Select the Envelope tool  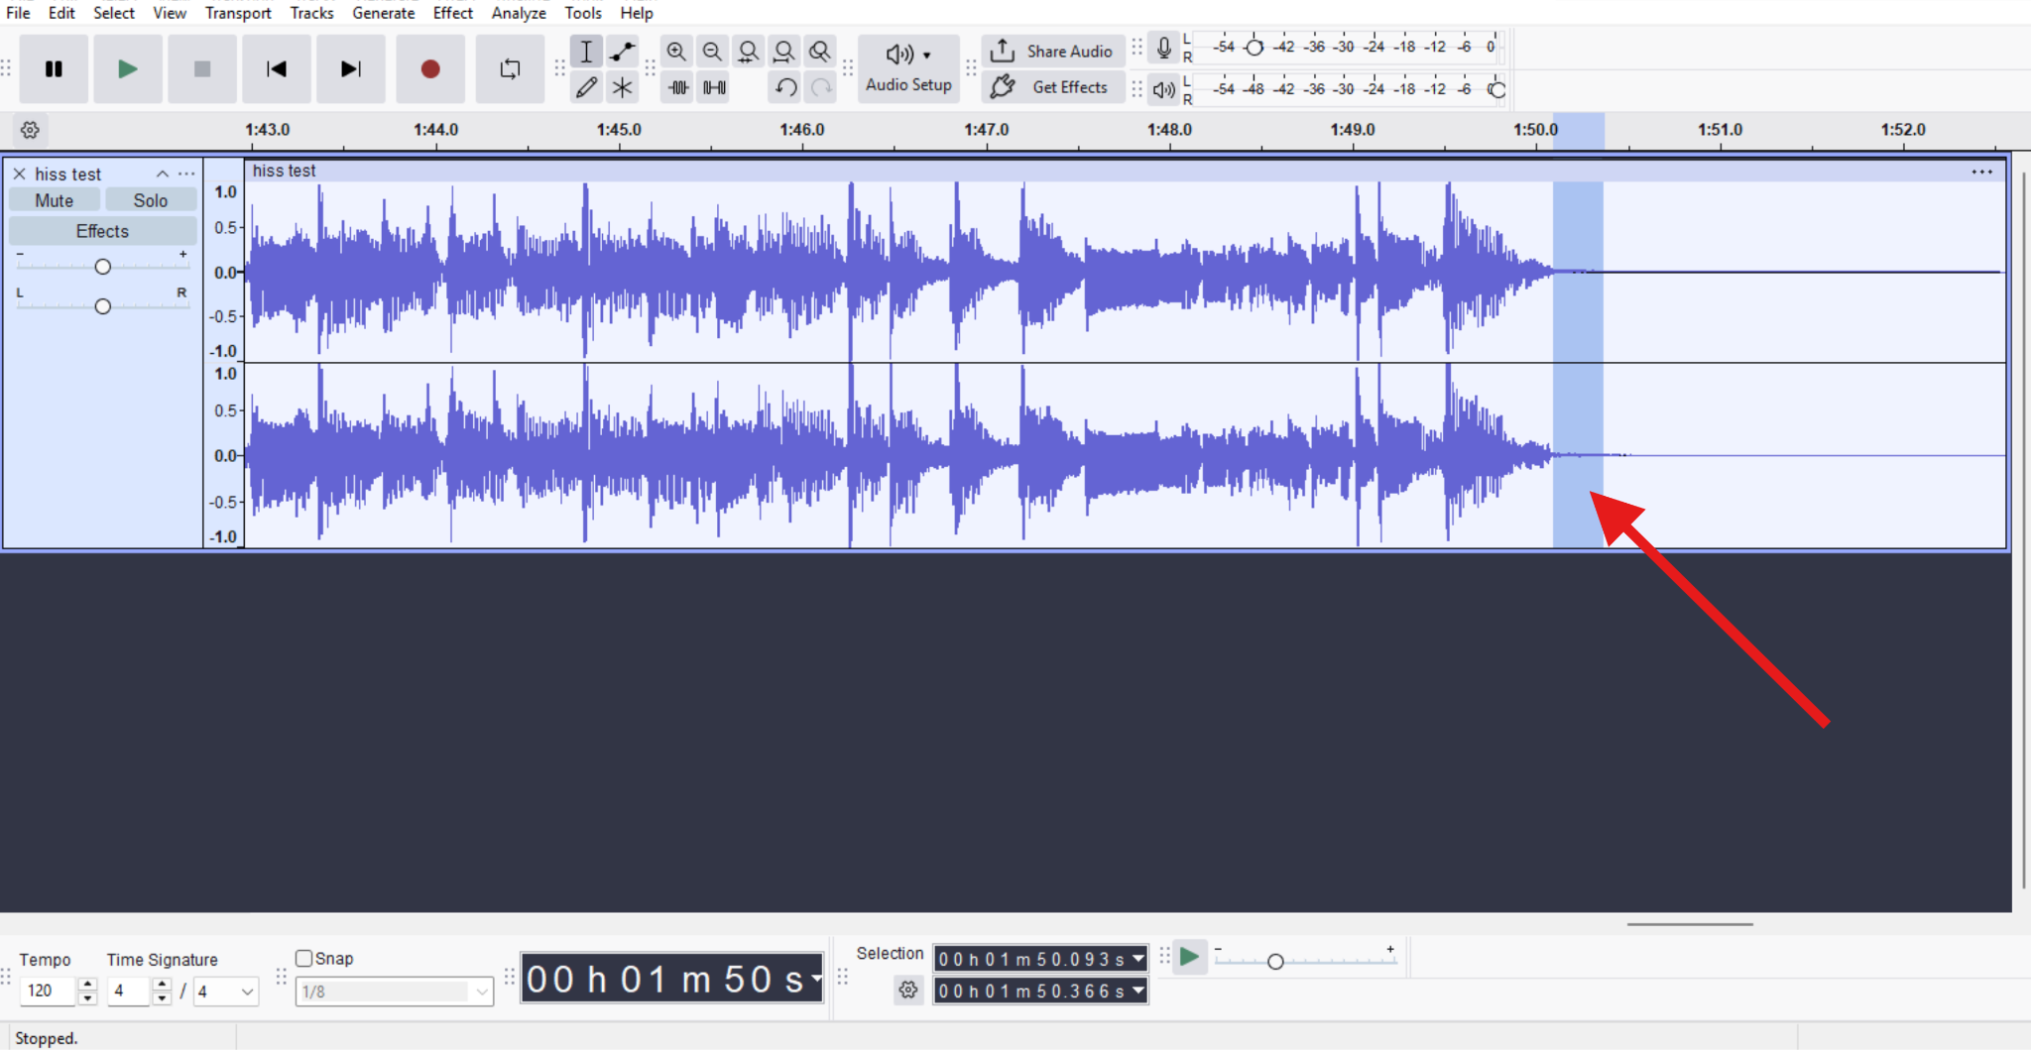[622, 51]
